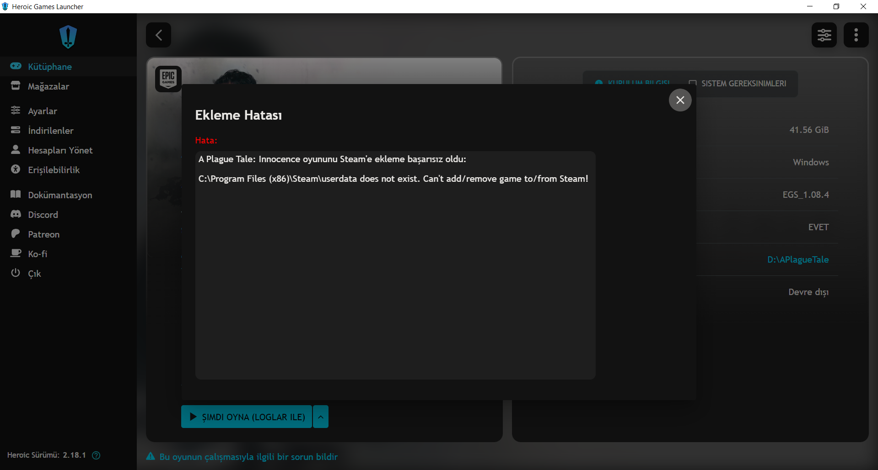Viewport: 878px width, 470px height.
Task: Click the İndirilenler download icon
Action: pos(16,130)
